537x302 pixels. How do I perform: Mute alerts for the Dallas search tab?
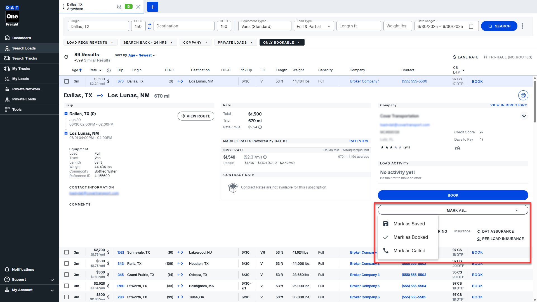[x=119, y=7]
